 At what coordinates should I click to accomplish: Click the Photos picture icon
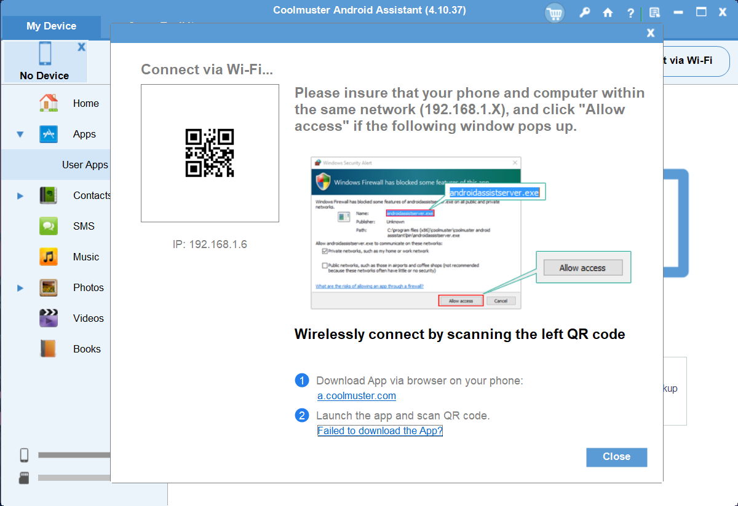click(x=49, y=287)
